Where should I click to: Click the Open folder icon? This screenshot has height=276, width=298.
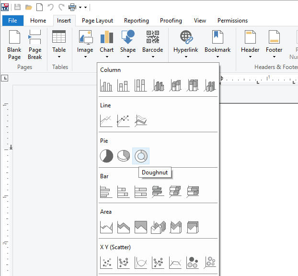point(29,7)
